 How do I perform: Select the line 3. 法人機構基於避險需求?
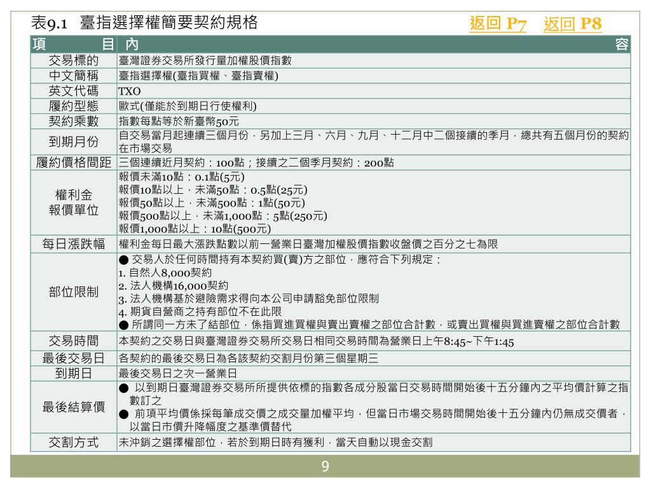tap(249, 299)
